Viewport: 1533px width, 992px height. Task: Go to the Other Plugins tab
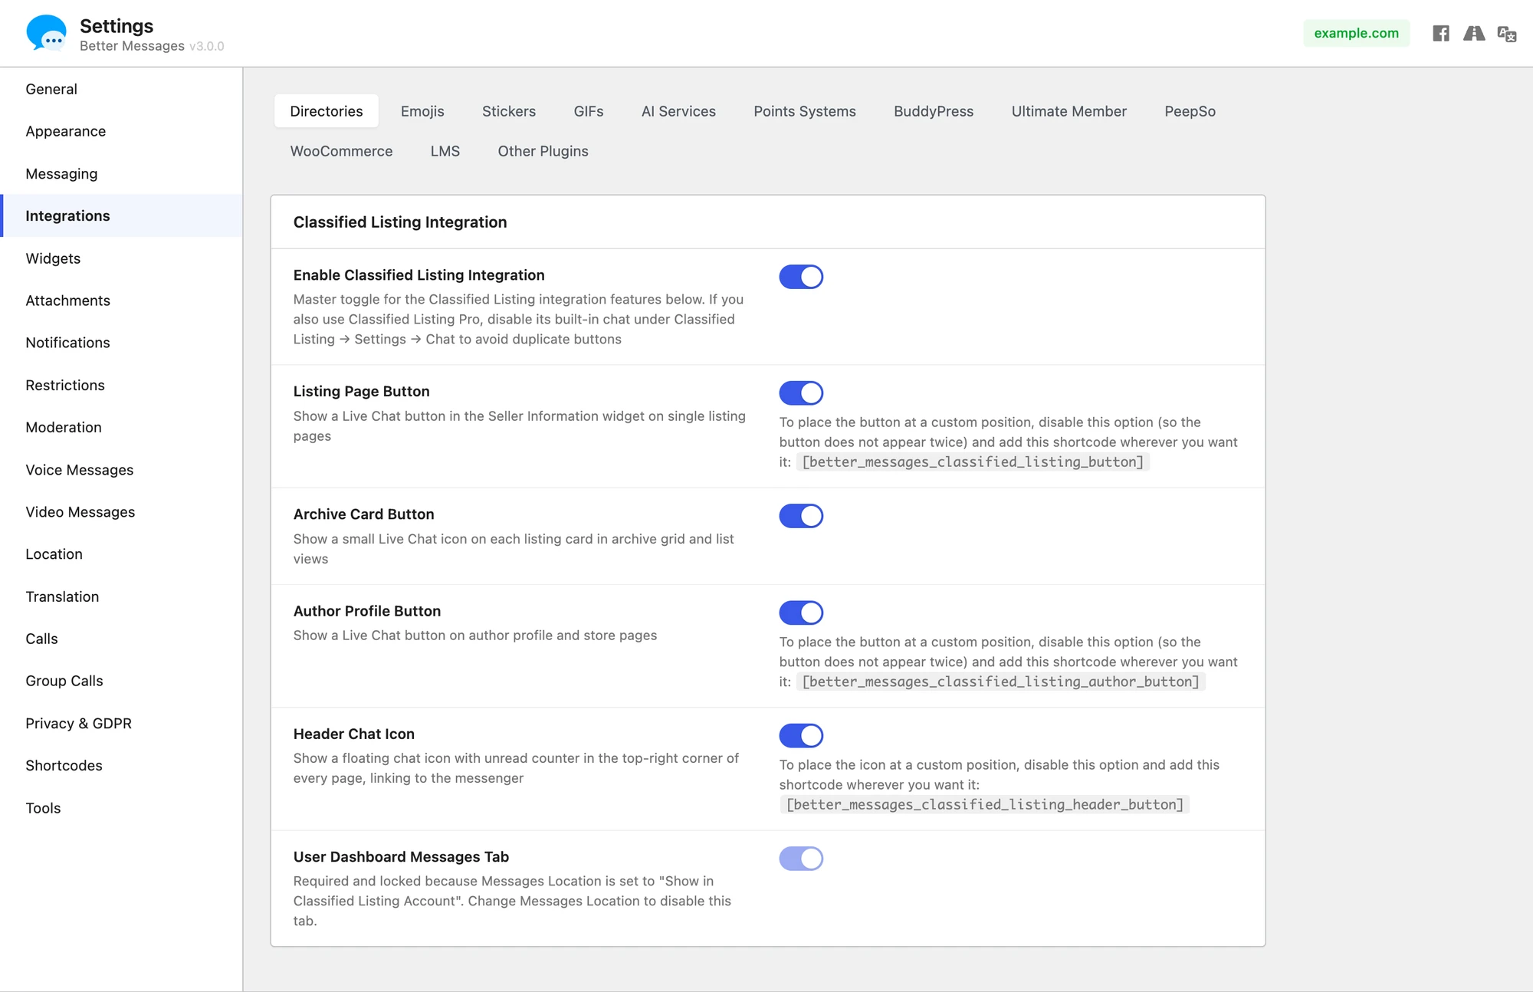(x=543, y=151)
